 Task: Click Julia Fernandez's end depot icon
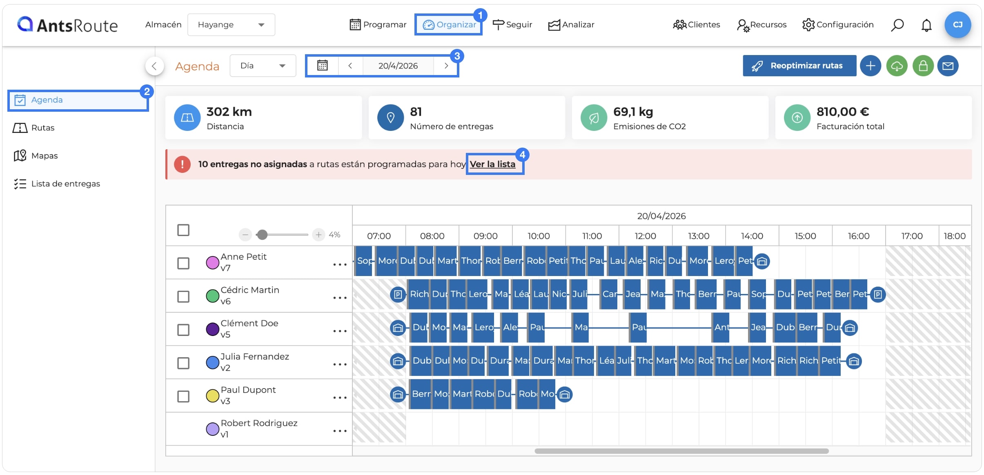854,361
